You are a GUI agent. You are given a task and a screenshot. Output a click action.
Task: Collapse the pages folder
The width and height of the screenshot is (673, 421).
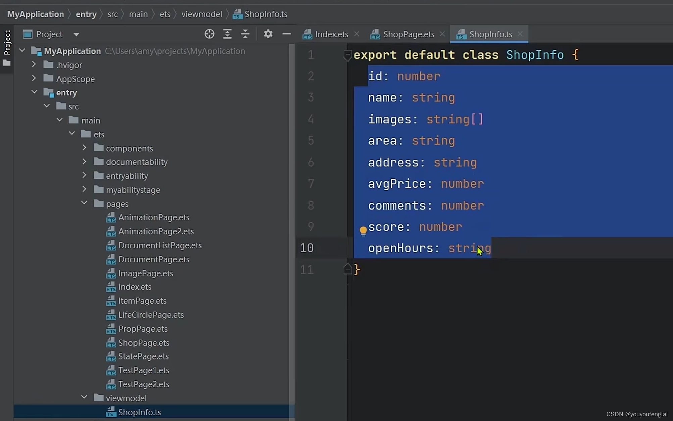84,203
